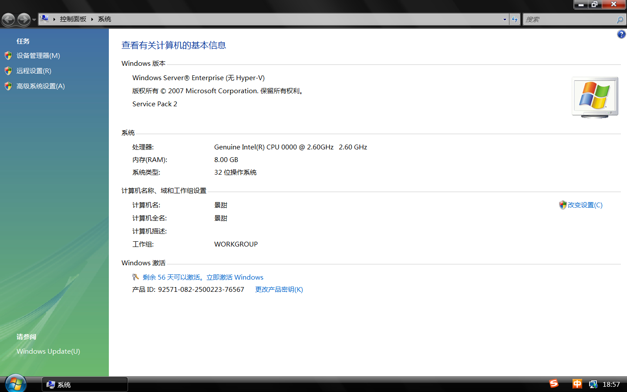Click shield icon beside 远程设置(R)
Screen dimensions: 627x392
[8, 71]
